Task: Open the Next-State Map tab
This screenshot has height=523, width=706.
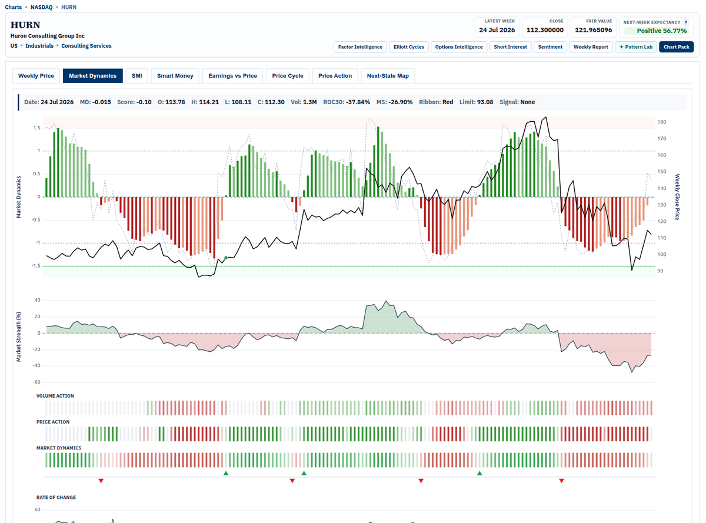Action: click(x=388, y=76)
